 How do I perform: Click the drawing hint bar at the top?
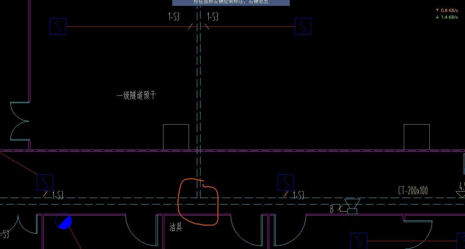(x=231, y=3)
